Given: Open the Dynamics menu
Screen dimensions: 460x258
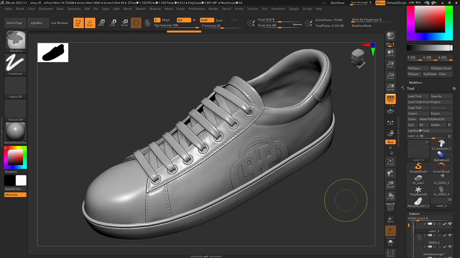Looking at the screenshot, I should (74, 9).
